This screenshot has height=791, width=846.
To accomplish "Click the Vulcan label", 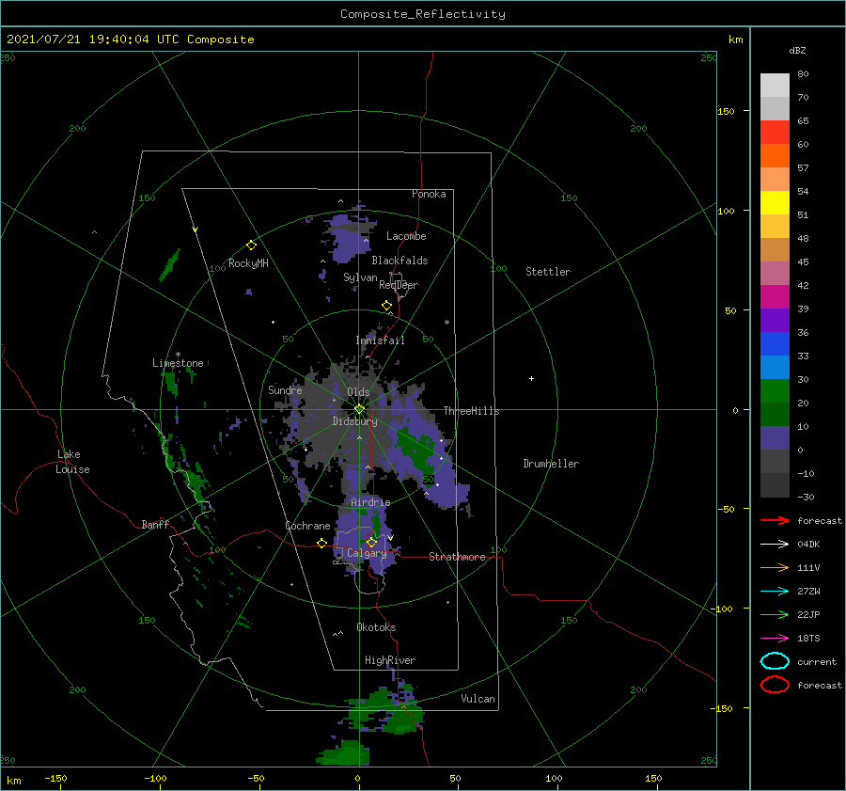I will point(478,699).
